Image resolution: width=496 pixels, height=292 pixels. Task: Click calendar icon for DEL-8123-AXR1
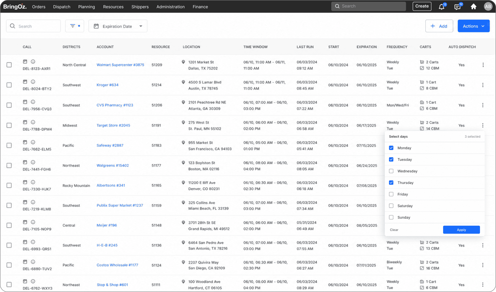[25, 62]
